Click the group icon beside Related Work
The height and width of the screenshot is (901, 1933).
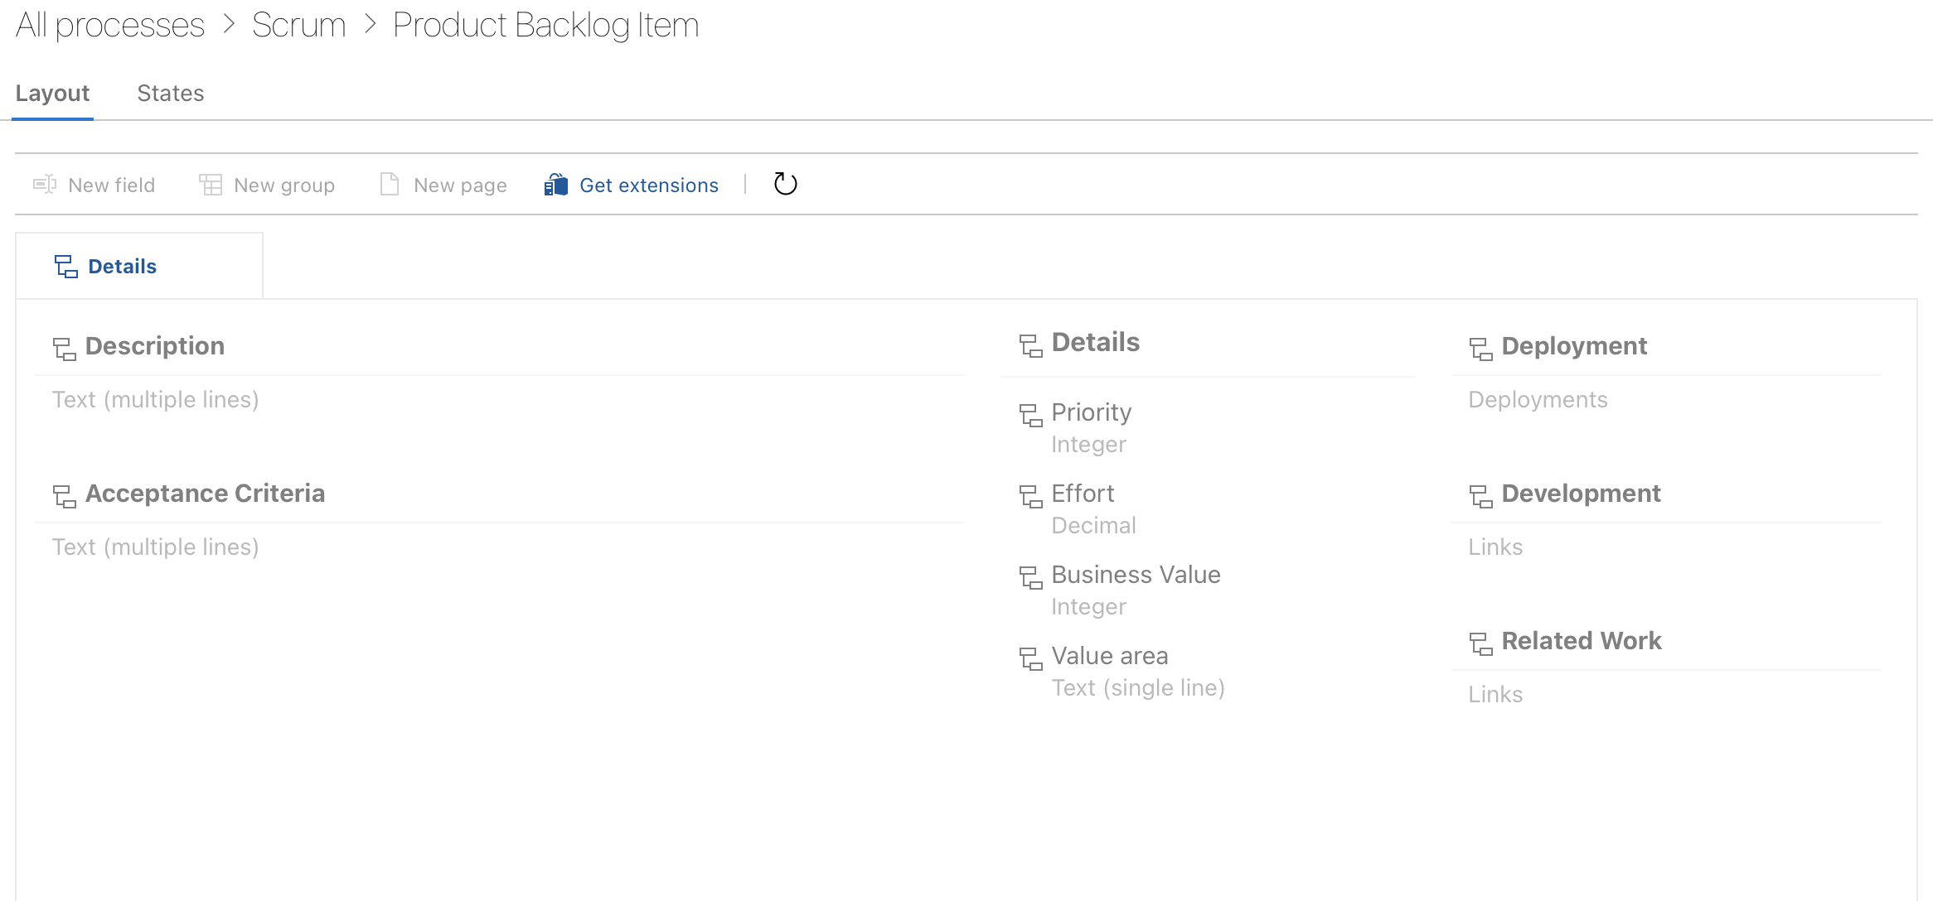tap(1480, 643)
